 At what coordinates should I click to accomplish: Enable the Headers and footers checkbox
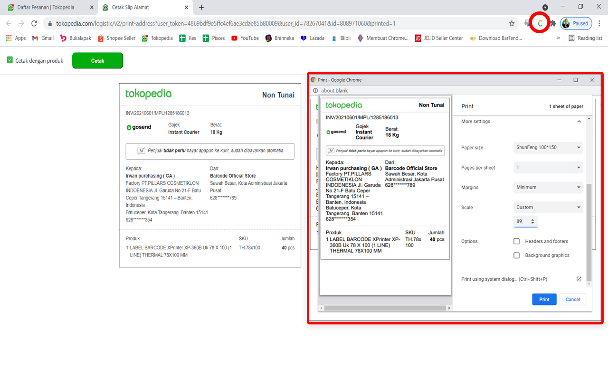coord(517,241)
